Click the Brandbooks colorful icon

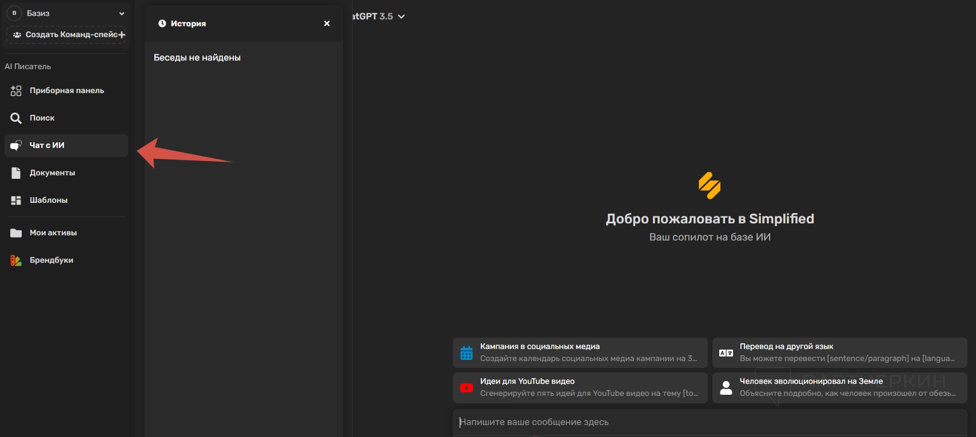16,260
